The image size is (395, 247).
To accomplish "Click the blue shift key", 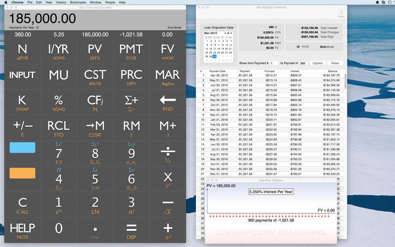I will click(x=22, y=148).
